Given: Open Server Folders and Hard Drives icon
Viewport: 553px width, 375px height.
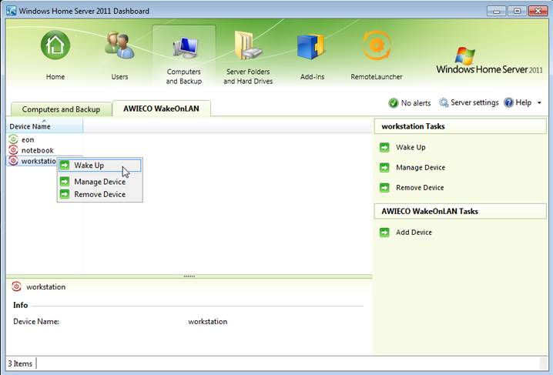Looking at the screenshot, I should pyautogui.click(x=248, y=45).
